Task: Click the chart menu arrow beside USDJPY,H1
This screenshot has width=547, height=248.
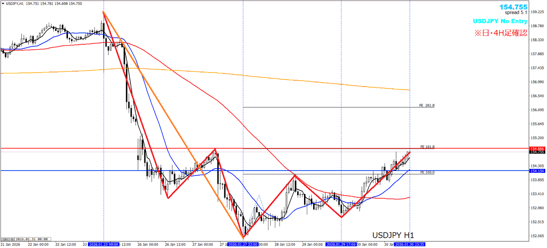Action: point(3,4)
